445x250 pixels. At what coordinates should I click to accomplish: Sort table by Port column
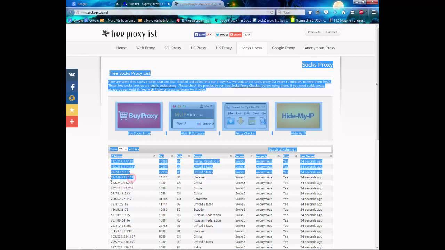coord(166,156)
